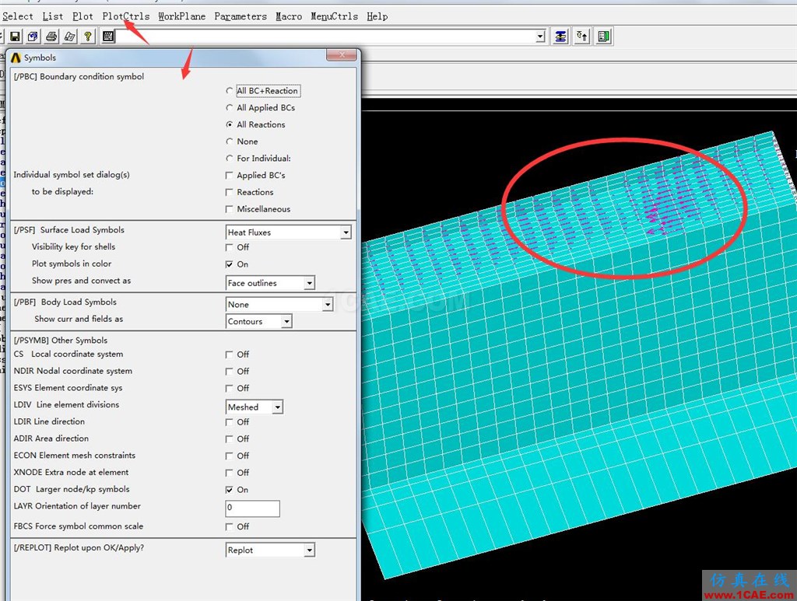Viewport: 797px width, 601px height.
Task: Open the Plot menu
Action: click(83, 16)
